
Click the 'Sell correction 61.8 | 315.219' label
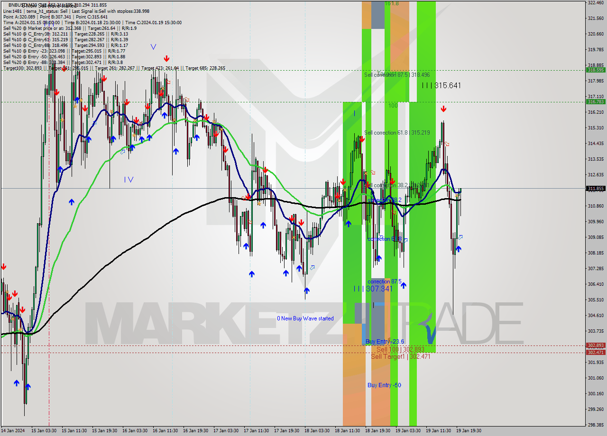point(397,133)
